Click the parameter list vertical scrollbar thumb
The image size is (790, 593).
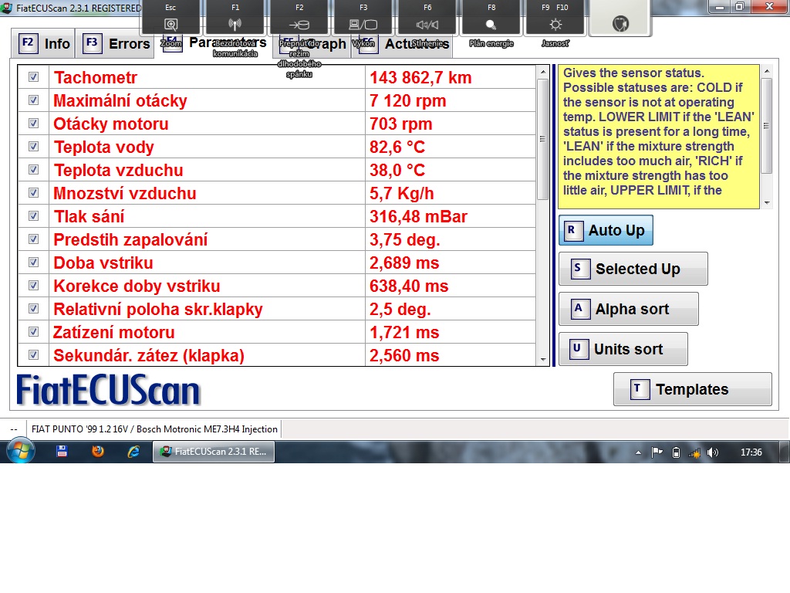coord(542,139)
